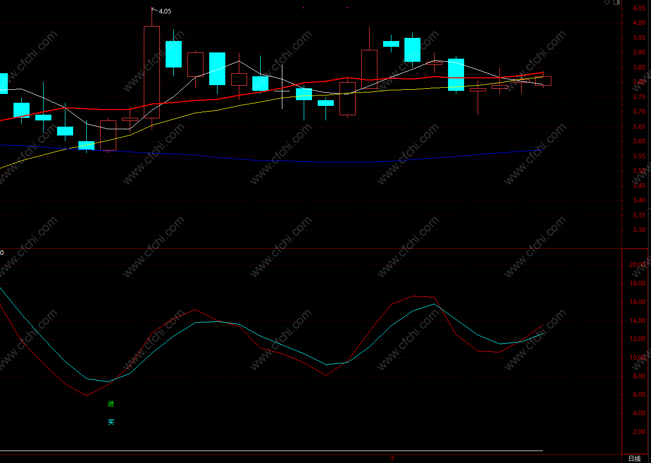Screen dimensions: 651x463
Task: Click the 2.00 indicator axis label
Action: 639,432
